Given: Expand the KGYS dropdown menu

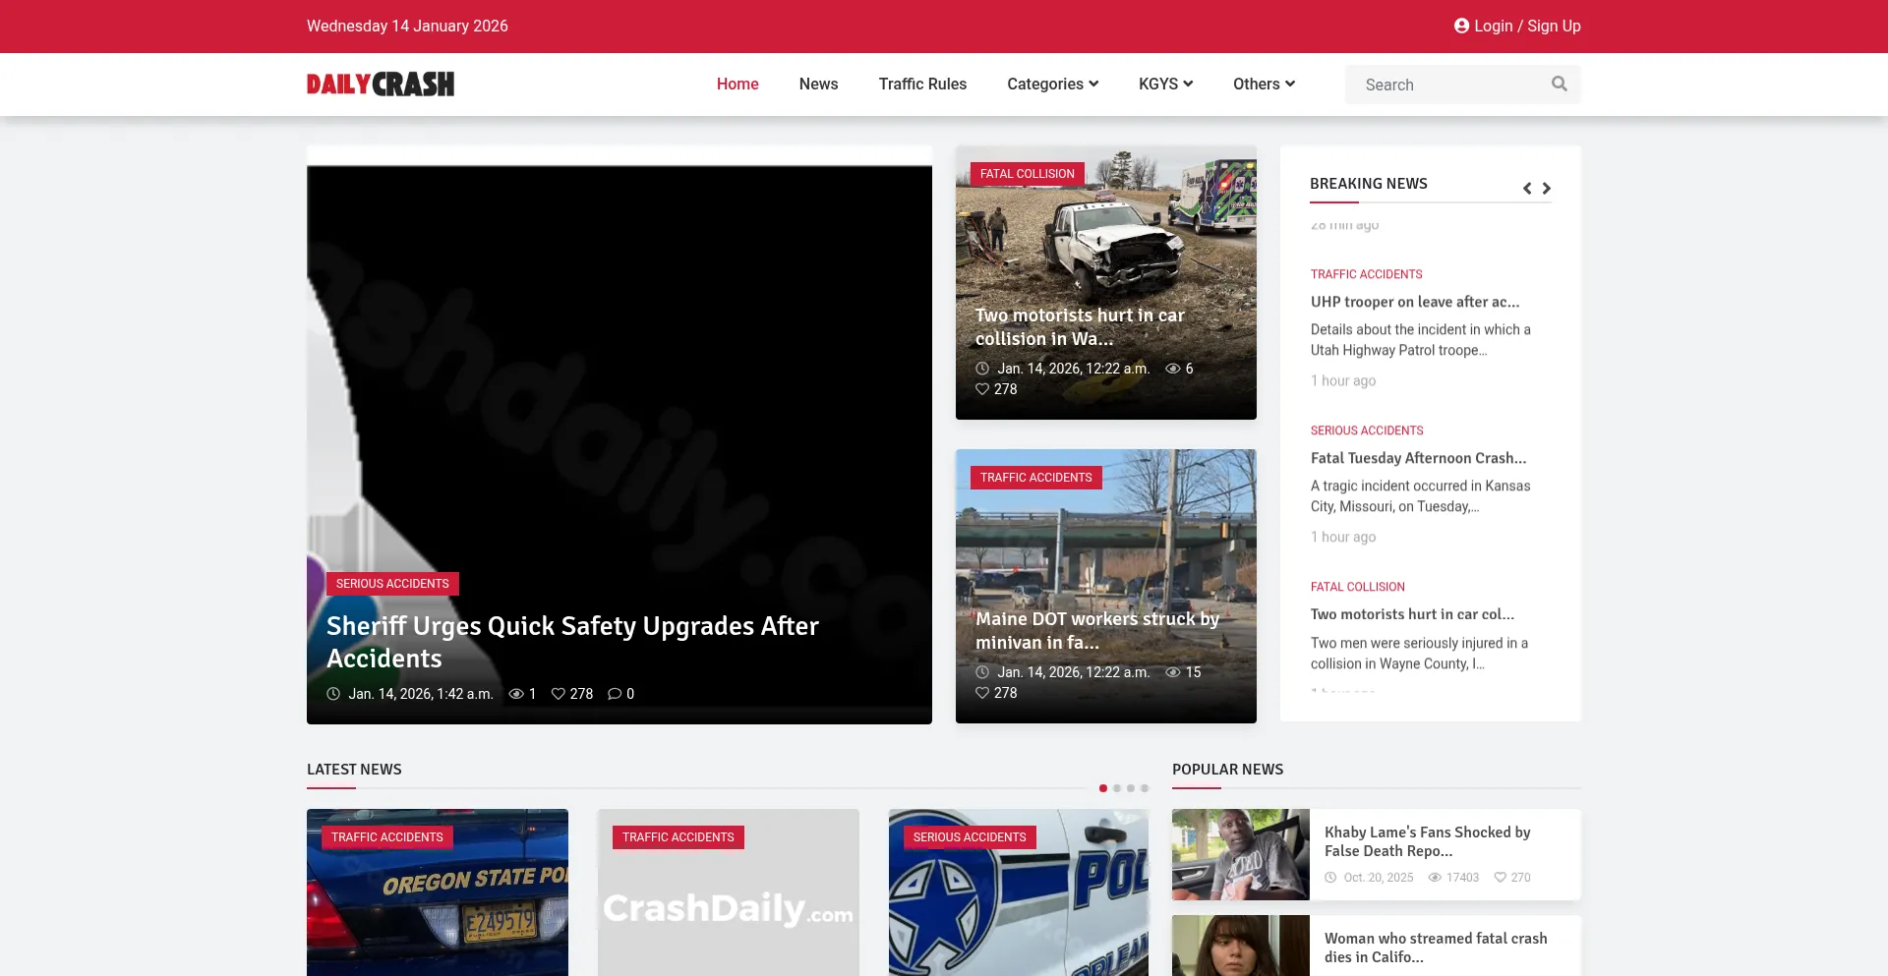Looking at the screenshot, I should (x=1165, y=85).
